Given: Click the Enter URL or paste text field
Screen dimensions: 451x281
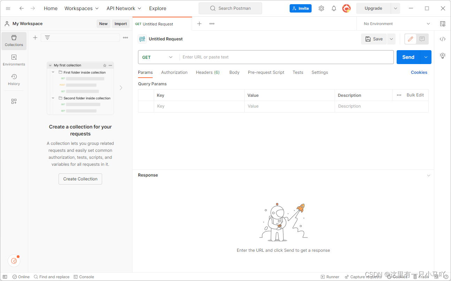Looking at the screenshot, I should point(286,57).
